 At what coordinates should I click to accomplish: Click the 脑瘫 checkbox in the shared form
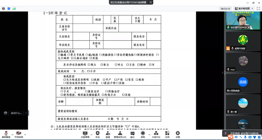[x=59, y=55]
